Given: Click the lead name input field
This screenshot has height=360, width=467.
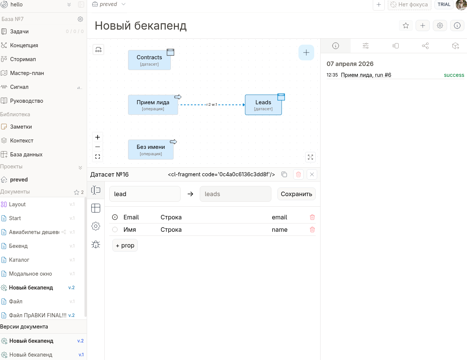Looking at the screenshot, I should click(x=145, y=194).
